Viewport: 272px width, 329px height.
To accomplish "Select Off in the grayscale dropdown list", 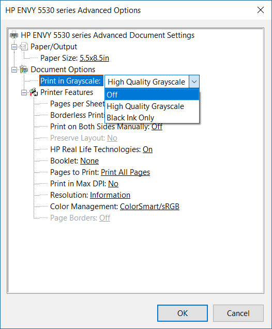I will tap(152, 94).
